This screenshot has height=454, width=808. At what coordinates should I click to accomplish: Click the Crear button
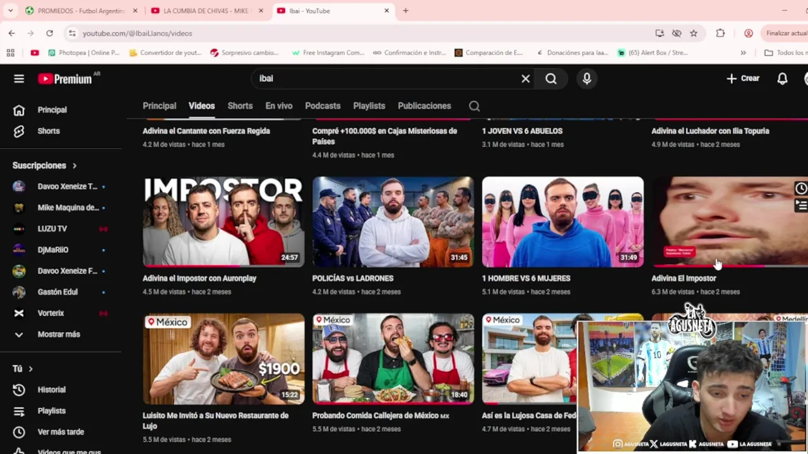coord(743,78)
